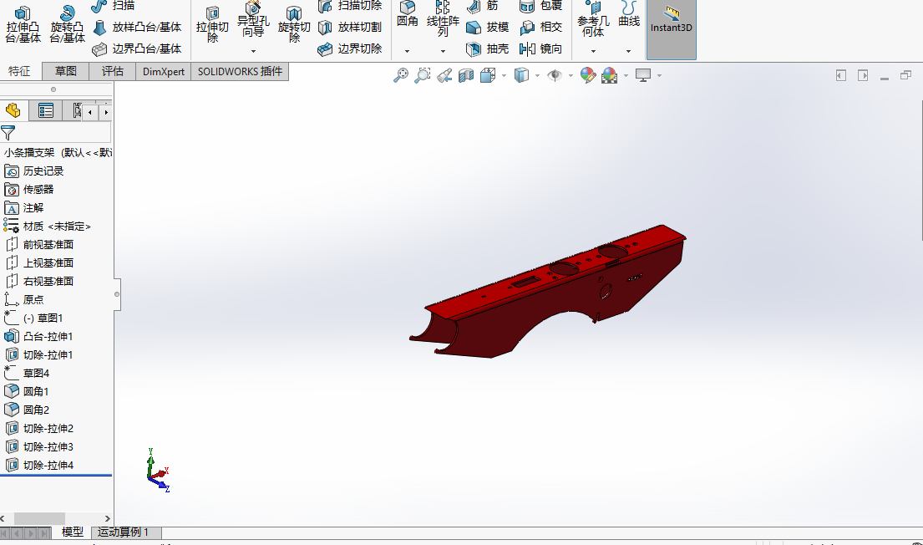Viewport: 923px width, 545px height.
Task: Open the Hole Wizard dropdown arrow
Action: pos(254,51)
